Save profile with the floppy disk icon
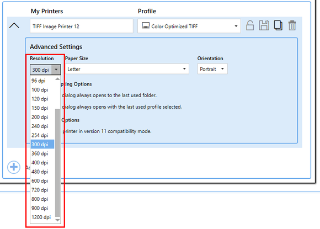This screenshot has width=320, height=229. coord(264,25)
